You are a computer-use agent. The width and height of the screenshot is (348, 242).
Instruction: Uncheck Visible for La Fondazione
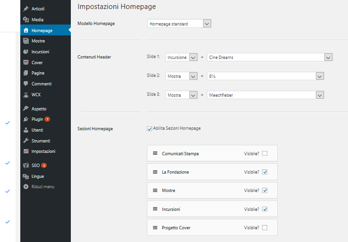tap(264, 172)
